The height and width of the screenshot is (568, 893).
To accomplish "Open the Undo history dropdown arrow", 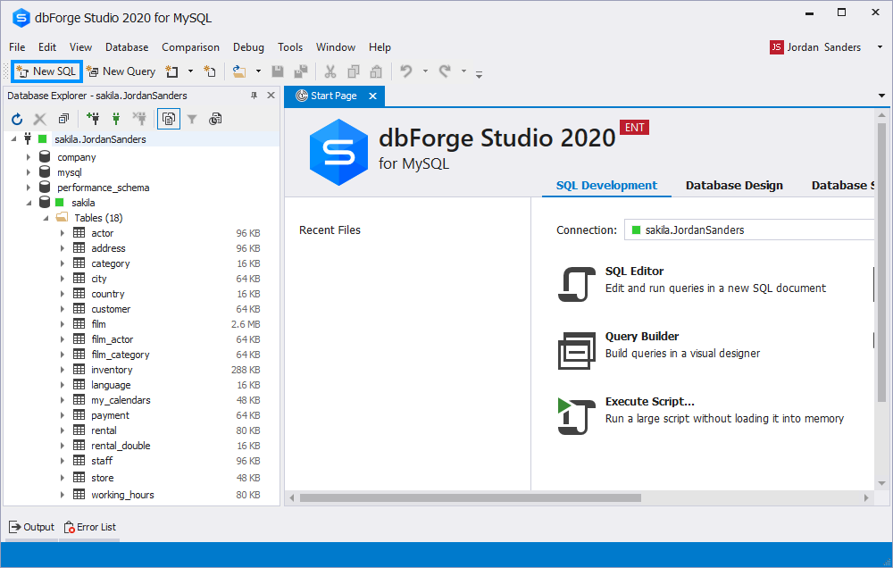I will tap(425, 71).
